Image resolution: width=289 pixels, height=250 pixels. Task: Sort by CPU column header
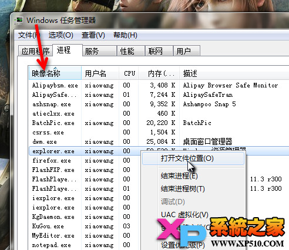click(129, 73)
